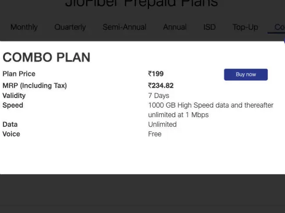This screenshot has width=285, height=213.
Task: Select the Top-Up tab
Action: [245, 27]
